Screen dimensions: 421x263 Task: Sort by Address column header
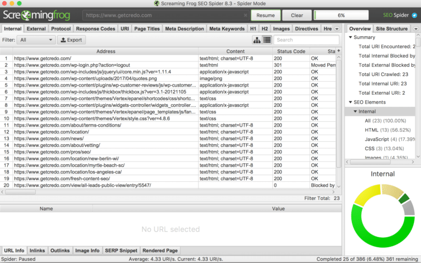pos(106,52)
